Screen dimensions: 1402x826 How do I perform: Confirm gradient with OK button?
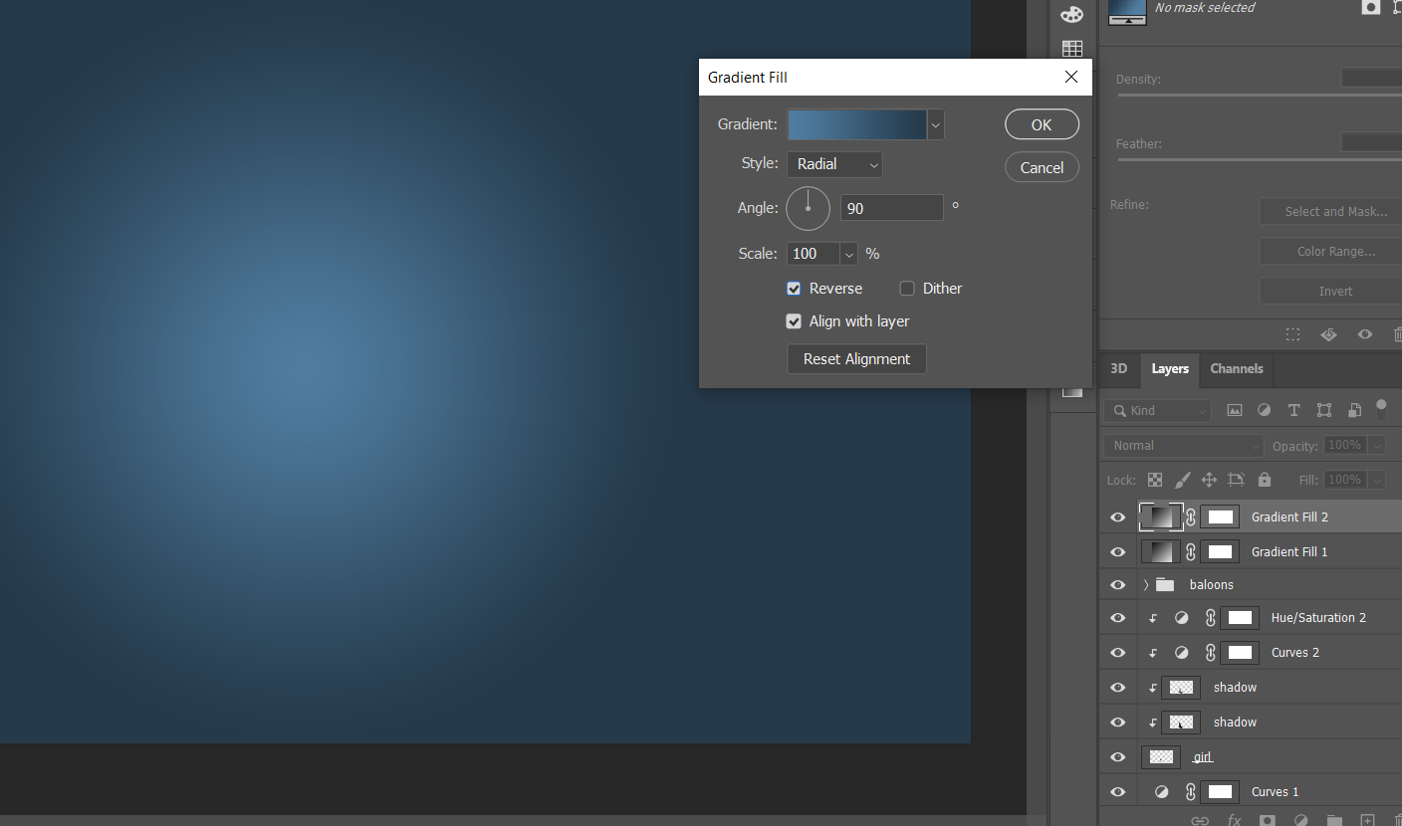point(1042,124)
